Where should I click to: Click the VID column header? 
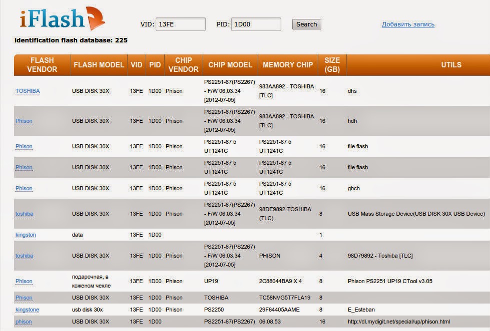137,65
